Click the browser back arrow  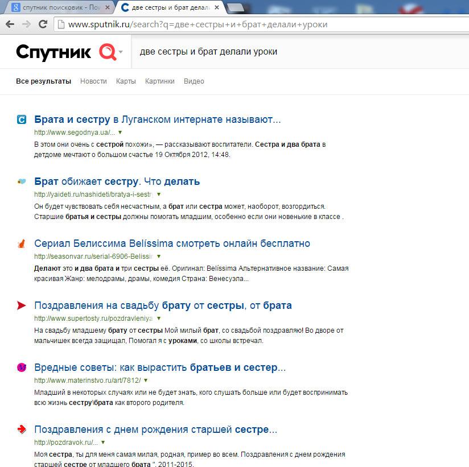(x=10, y=24)
